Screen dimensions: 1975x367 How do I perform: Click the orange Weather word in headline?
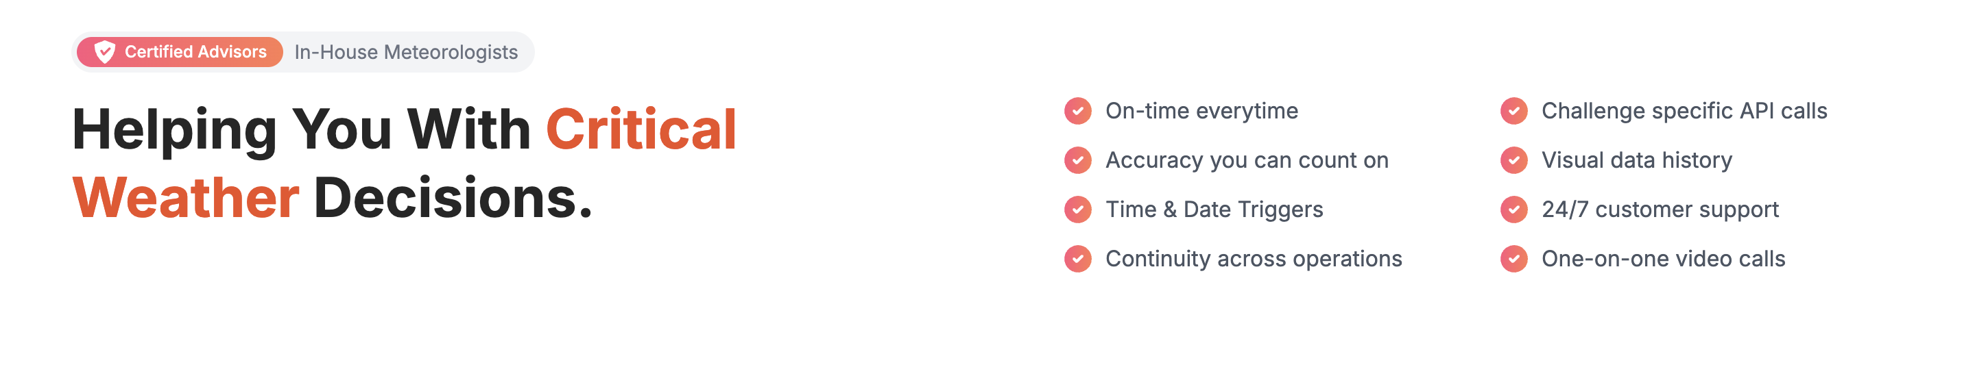click(x=186, y=198)
